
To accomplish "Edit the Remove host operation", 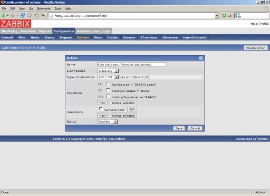I will 132,109.
